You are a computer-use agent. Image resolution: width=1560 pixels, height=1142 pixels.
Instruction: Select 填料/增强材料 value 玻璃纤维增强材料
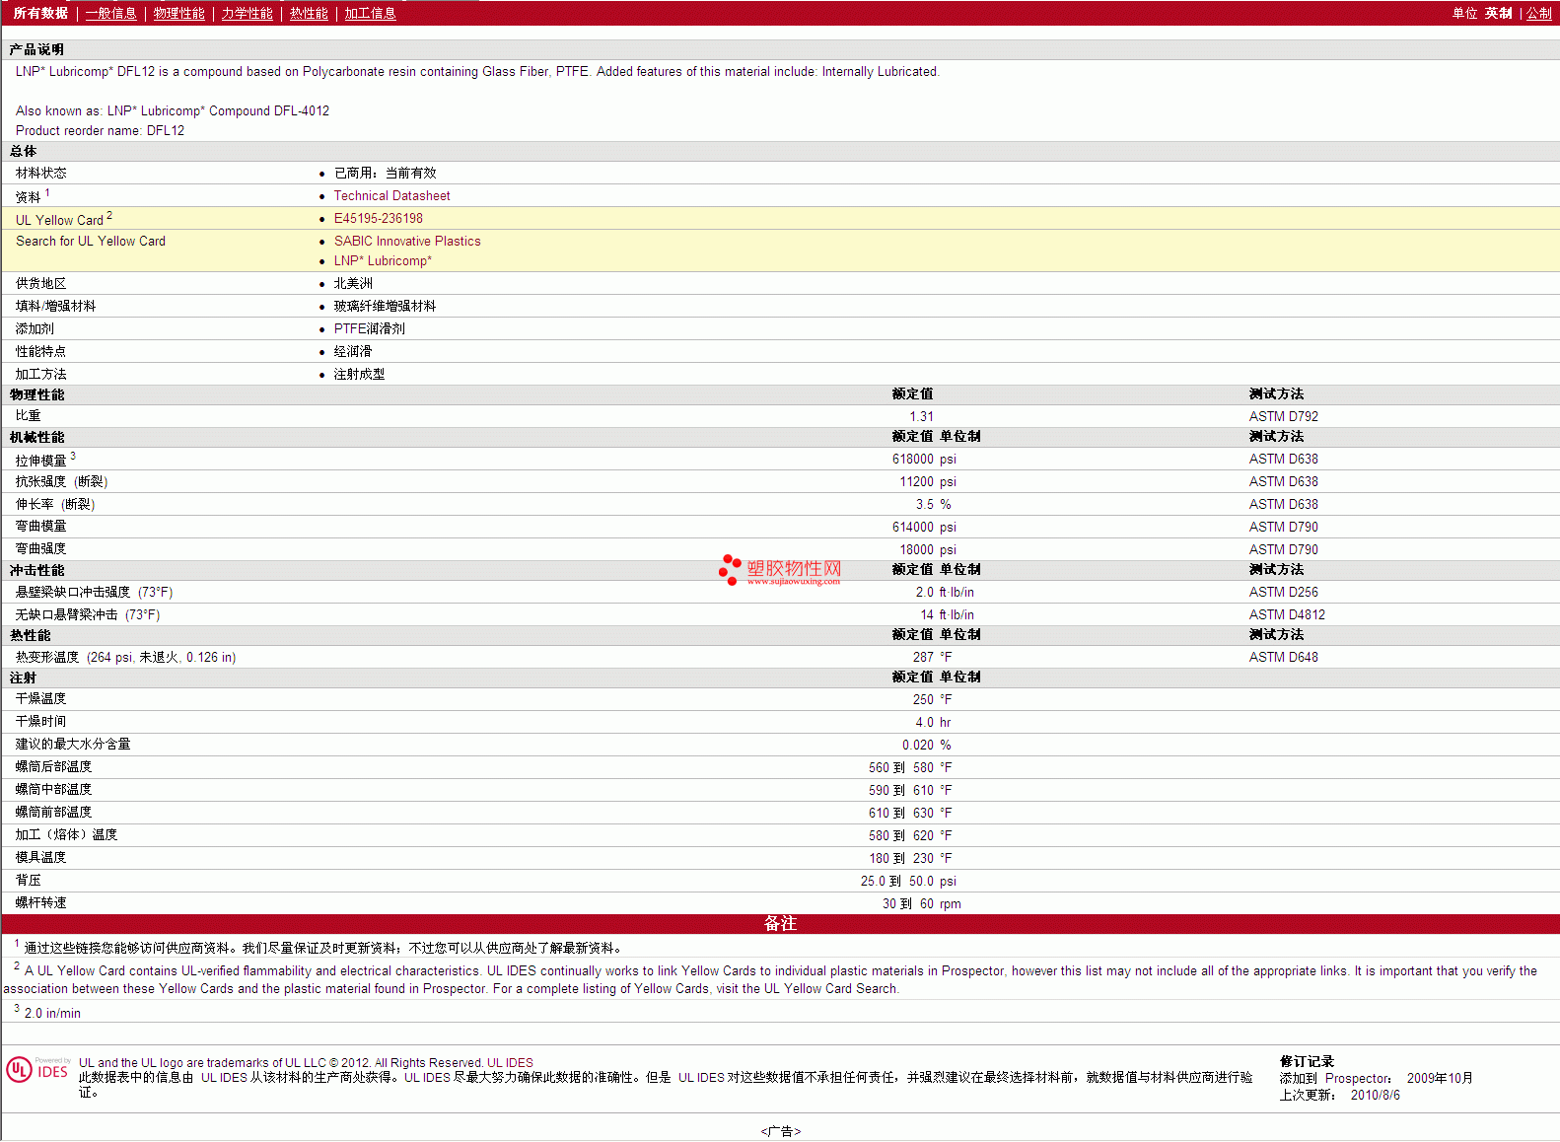[385, 306]
